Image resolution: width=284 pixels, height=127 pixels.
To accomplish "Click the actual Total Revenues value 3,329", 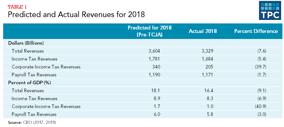I will pos(204,51).
